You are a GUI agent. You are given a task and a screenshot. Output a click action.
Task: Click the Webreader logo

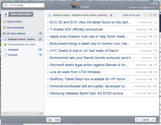tap(80, 6)
